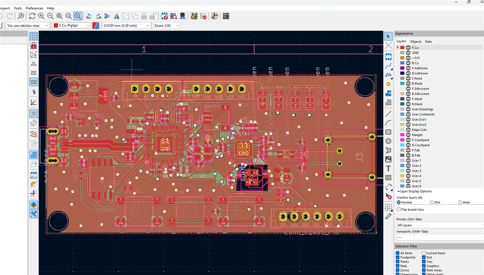
Task: Open the Preferences menu
Action: (34, 8)
